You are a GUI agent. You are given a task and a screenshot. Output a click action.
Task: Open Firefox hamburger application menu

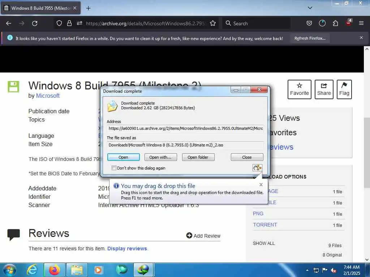(361, 23)
